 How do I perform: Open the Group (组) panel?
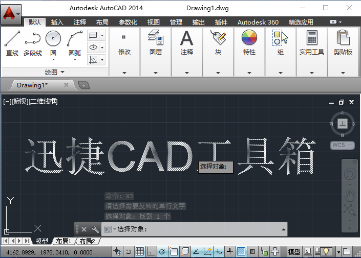281,52
